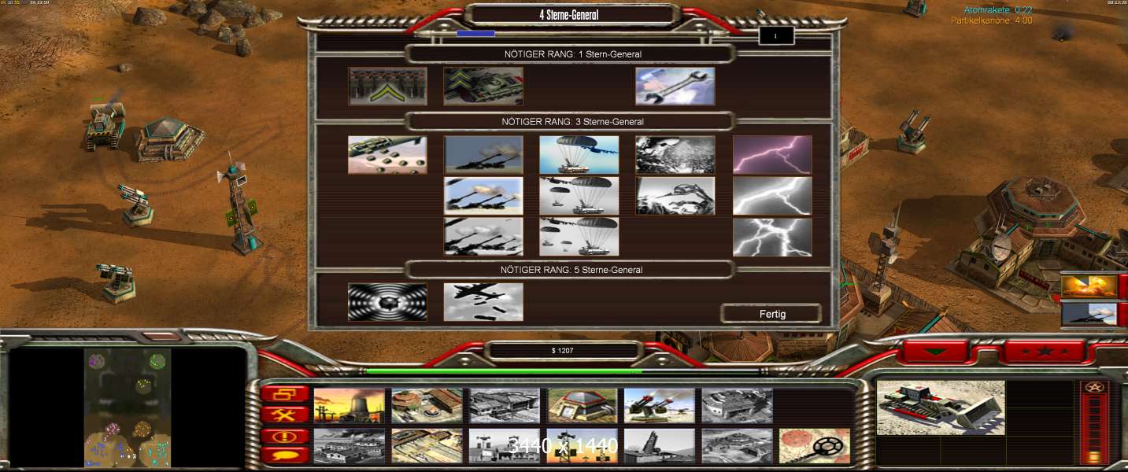This screenshot has width=1128, height=472.
Task: Select the colored tank paradrop power
Action: [x=579, y=155]
